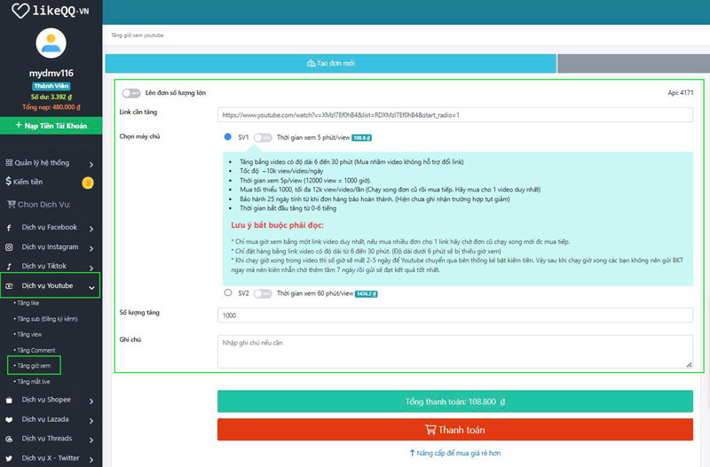This screenshot has width=710, height=467.
Task: Click Nâng cấp để mua giá rẻ hơn link
Action: pyautogui.click(x=455, y=453)
